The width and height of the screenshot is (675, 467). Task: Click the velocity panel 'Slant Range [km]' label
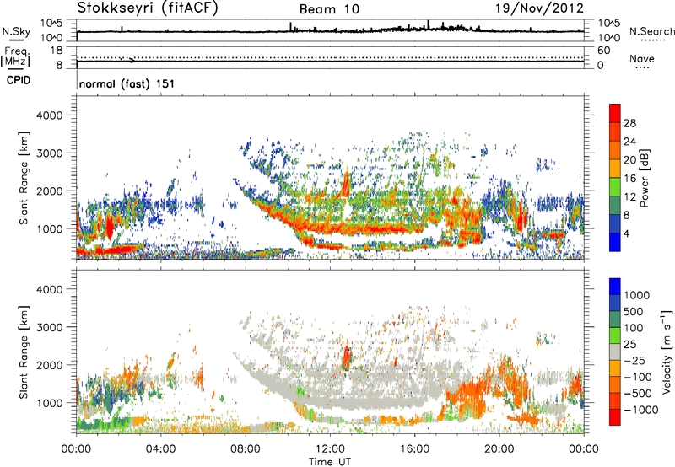(x=24, y=352)
